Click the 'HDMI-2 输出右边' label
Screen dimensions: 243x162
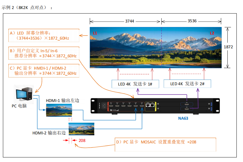[49, 133]
